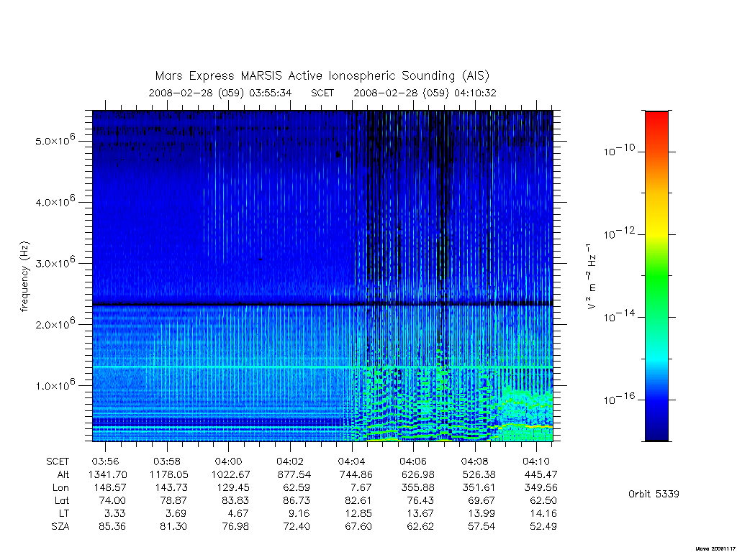Click the plot title Mars Express MARSIS
The width and height of the screenshot is (737, 552).
(322, 76)
